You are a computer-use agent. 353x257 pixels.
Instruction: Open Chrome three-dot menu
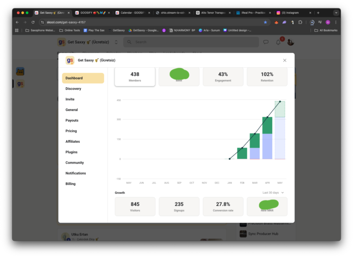coord(336,22)
